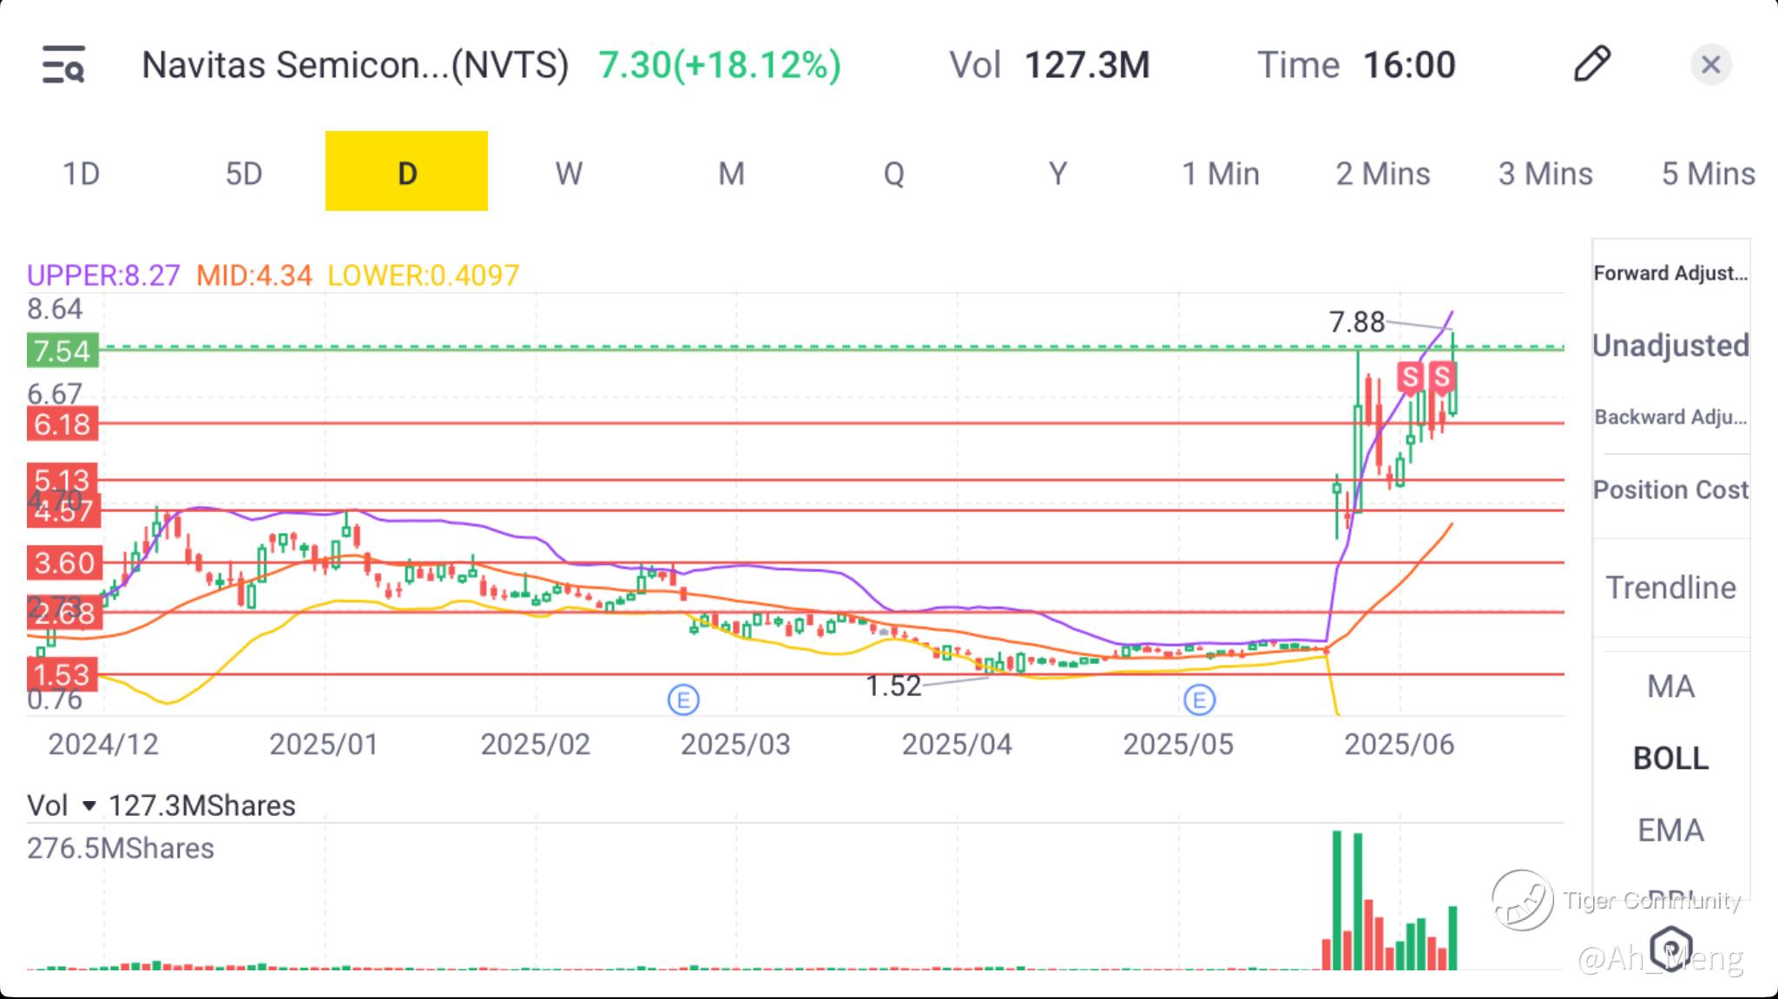
Task: Open the Vol indicator dropdown arrow
Action: 89,806
